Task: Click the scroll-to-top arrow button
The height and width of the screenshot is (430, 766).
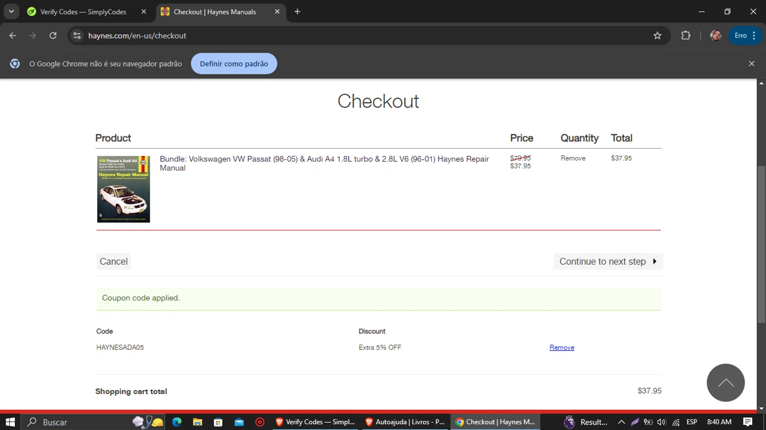Action: [x=726, y=383]
